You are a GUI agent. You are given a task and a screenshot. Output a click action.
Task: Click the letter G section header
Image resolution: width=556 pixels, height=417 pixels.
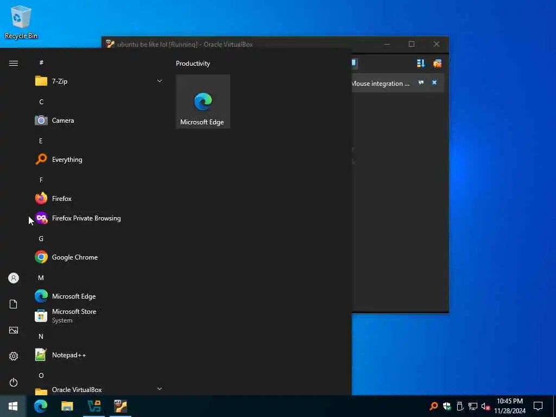click(41, 239)
